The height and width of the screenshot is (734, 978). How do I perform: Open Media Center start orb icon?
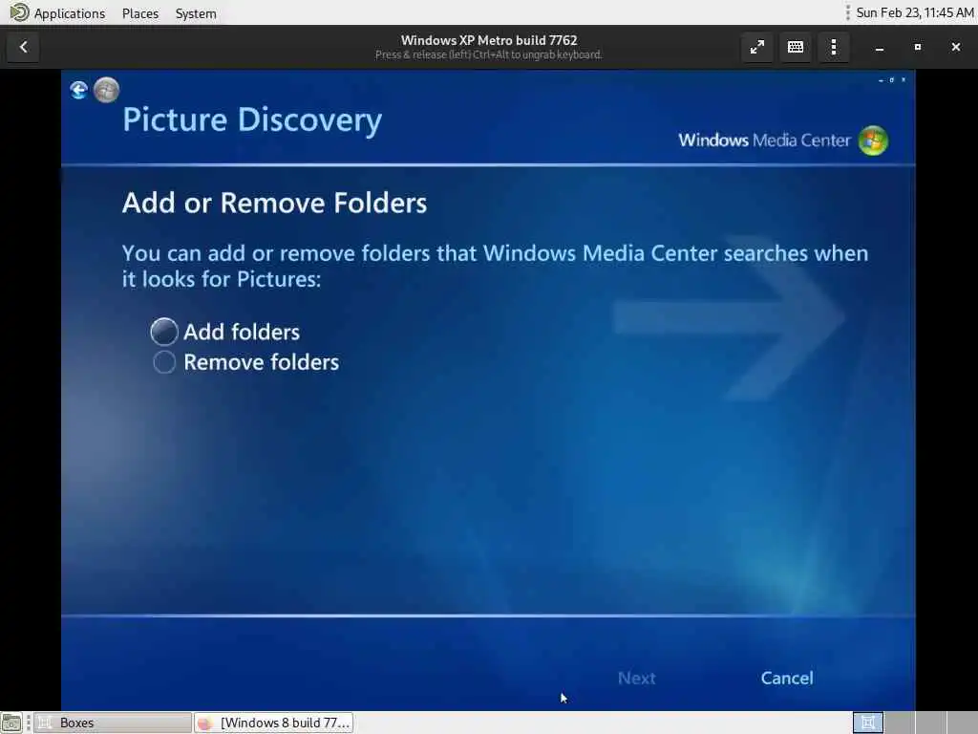click(107, 90)
